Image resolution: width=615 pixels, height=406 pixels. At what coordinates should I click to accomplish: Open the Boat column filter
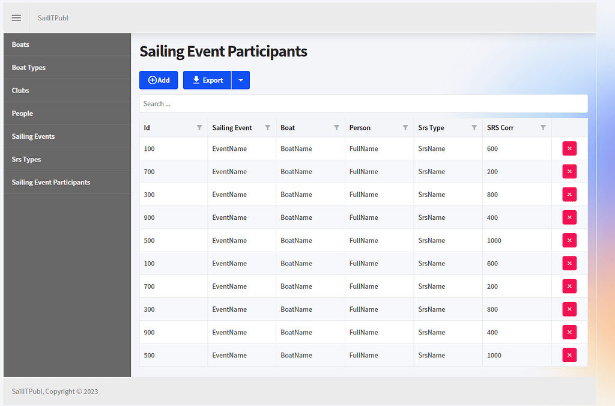tap(337, 127)
